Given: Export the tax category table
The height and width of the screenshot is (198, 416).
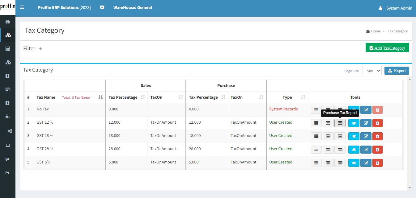Looking at the screenshot, I should pos(397,71).
